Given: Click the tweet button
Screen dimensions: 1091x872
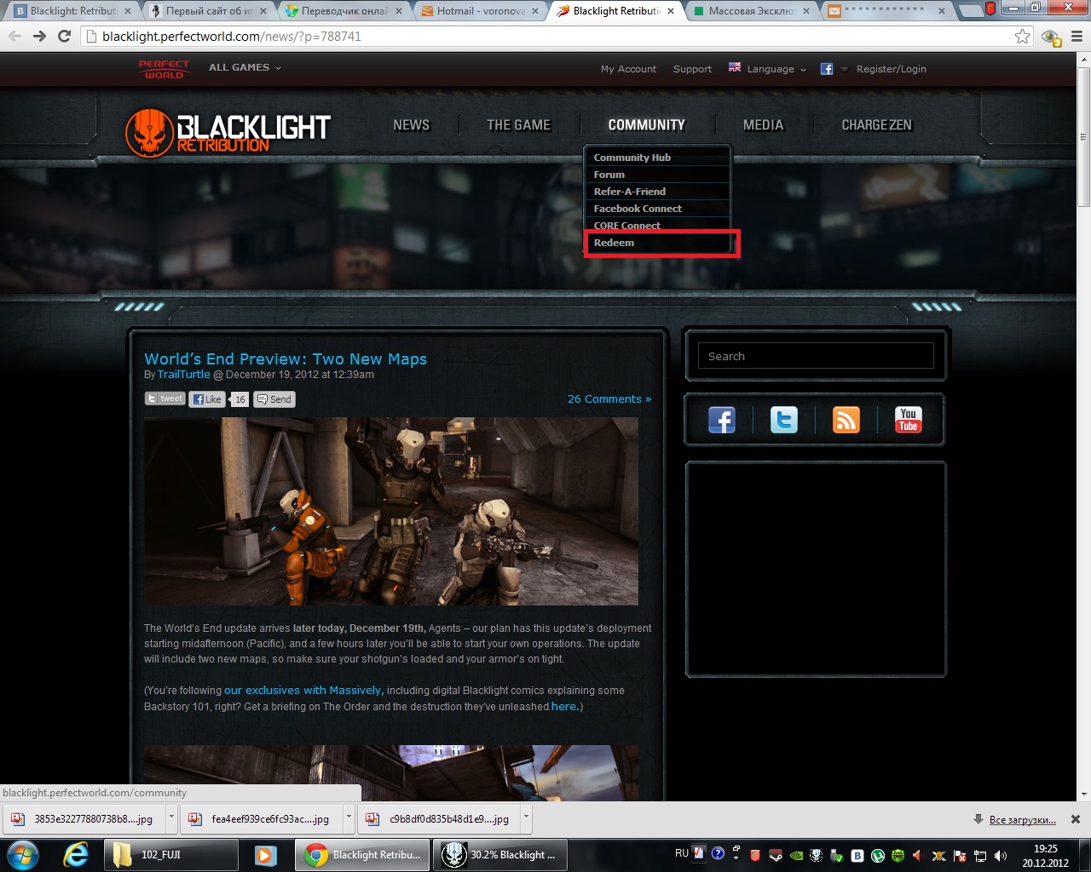Looking at the screenshot, I should click(x=165, y=399).
